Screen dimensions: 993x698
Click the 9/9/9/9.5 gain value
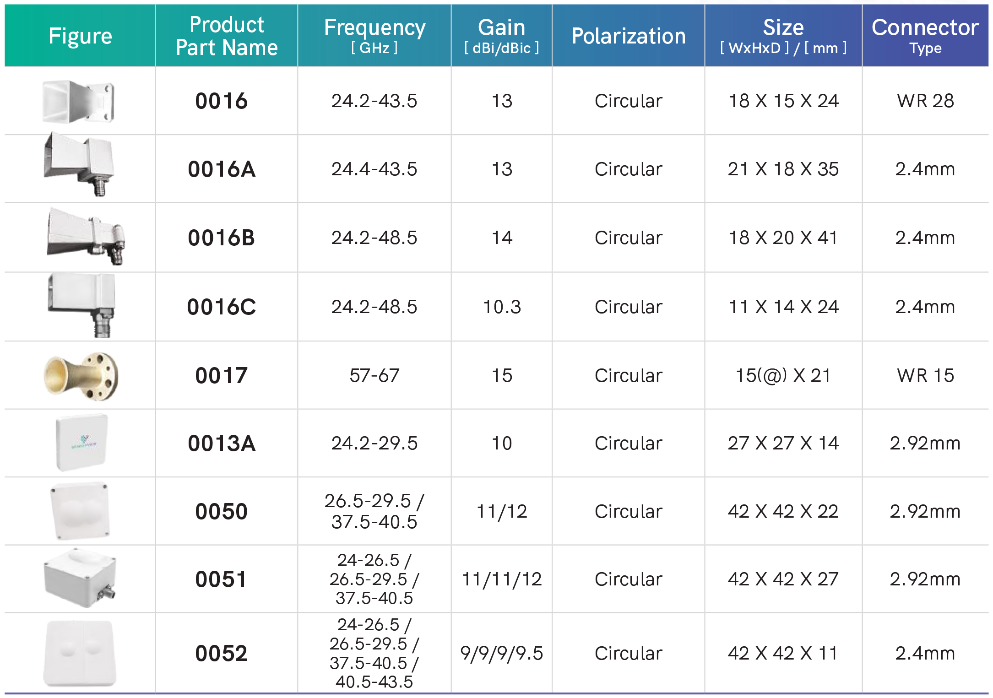point(502,653)
